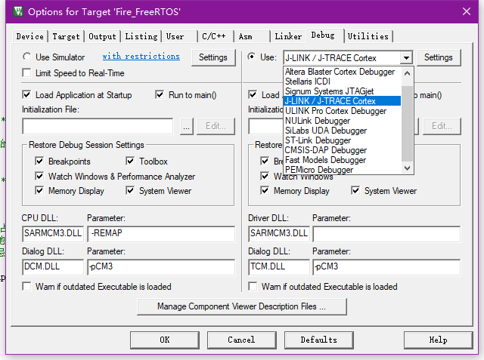This screenshot has width=484, height=360.
Task: Switch to the Linker tab
Action: (288, 36)
